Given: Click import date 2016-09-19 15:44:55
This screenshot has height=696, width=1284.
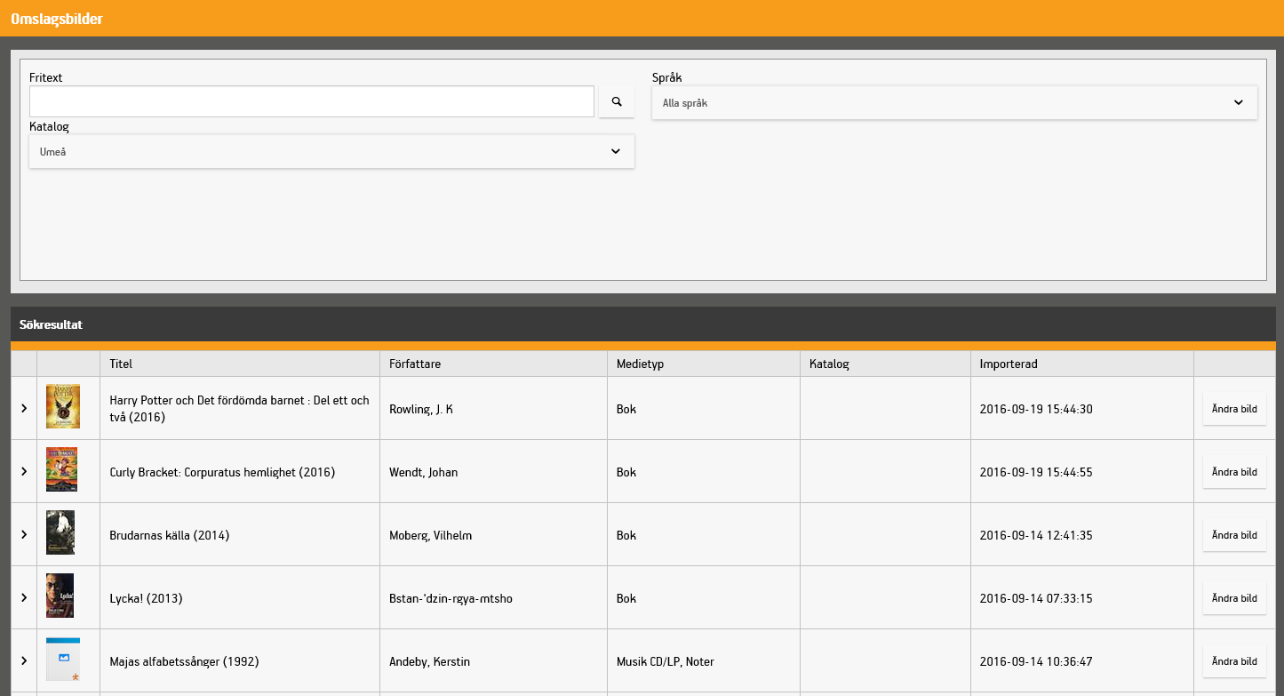Looking at the screenshot, I should [x=1036, y=472].
